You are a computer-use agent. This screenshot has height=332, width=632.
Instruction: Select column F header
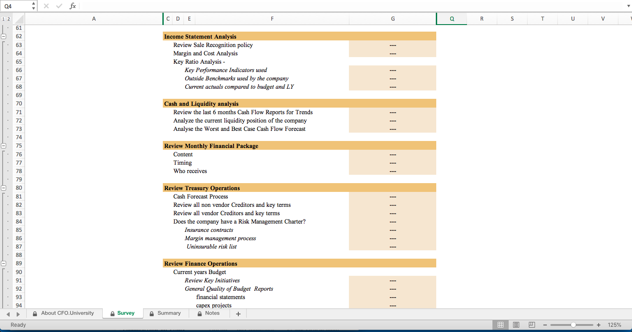(x=272, y=18)
